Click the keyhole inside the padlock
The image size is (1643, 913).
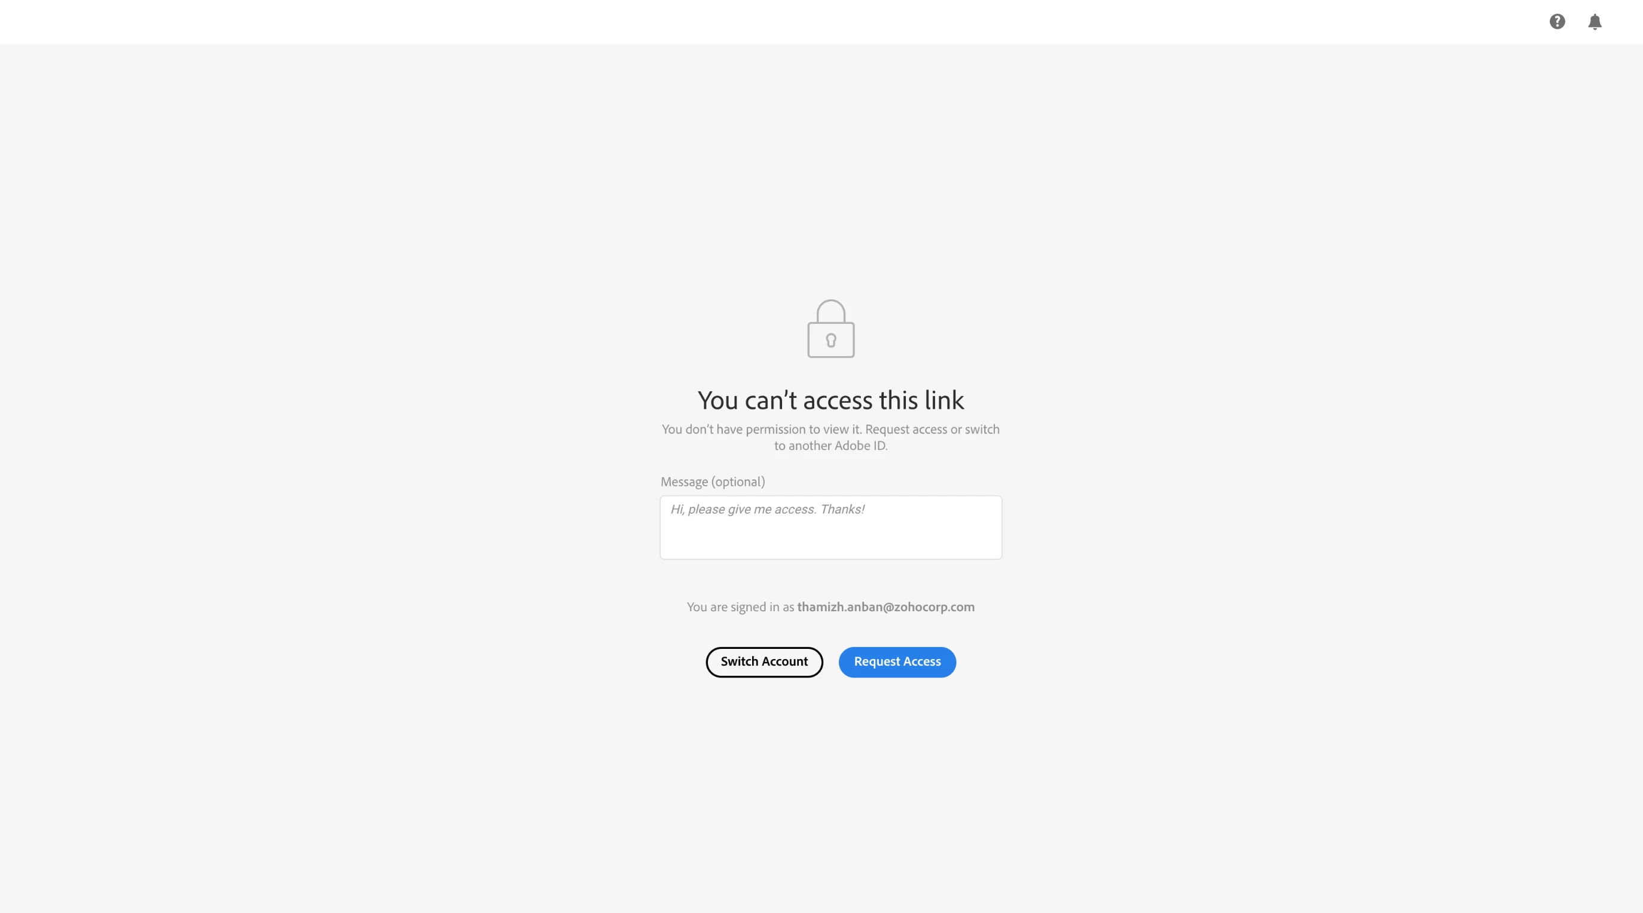(830, 341)
